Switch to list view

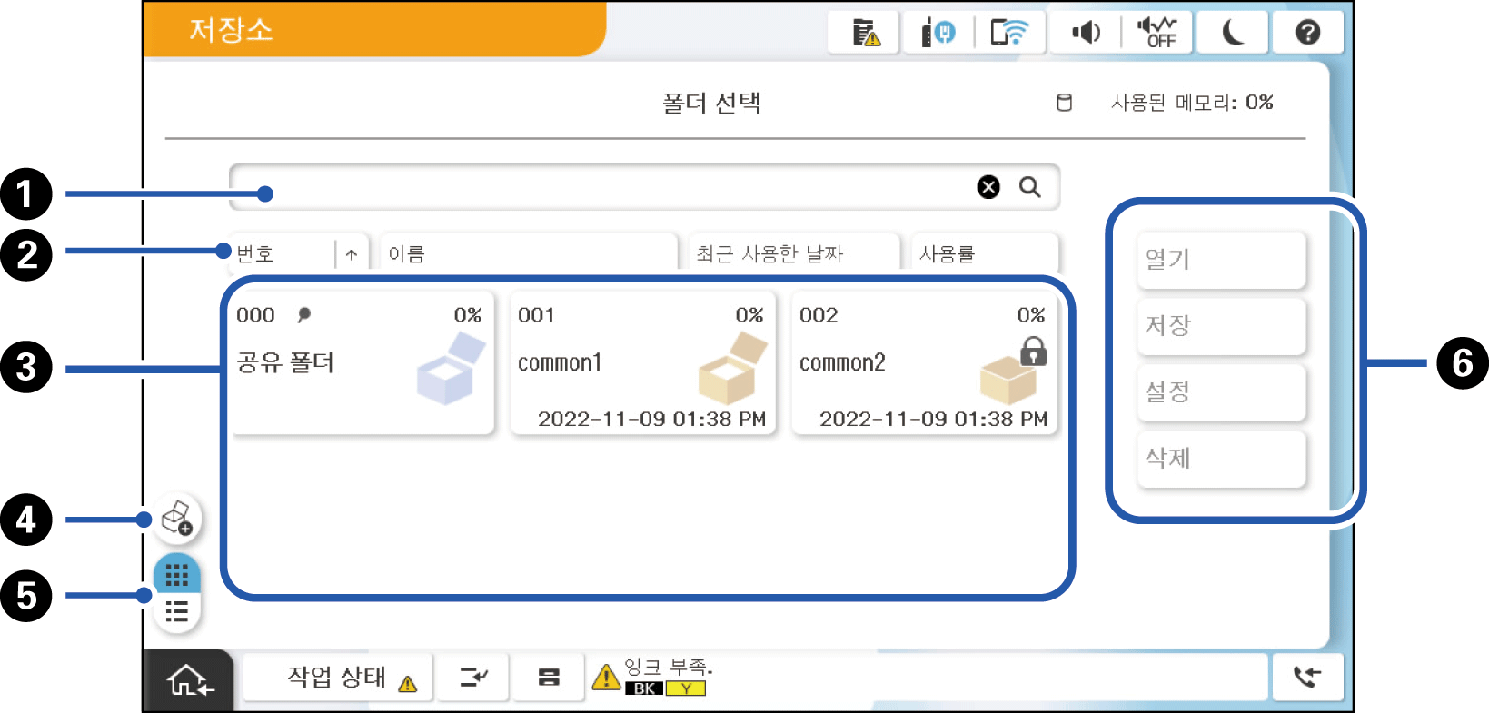tap(176, 611)
